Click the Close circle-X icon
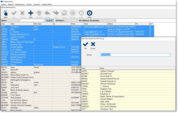The height and width of the screenshot is (113, 178). coord(89,13)
